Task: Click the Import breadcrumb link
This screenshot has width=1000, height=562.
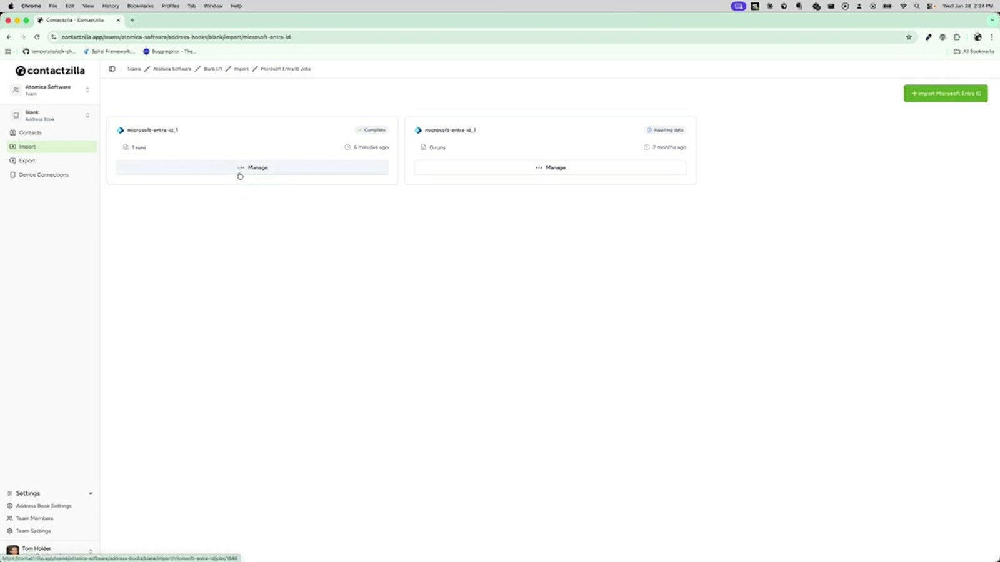Action: tap(241, 69)
